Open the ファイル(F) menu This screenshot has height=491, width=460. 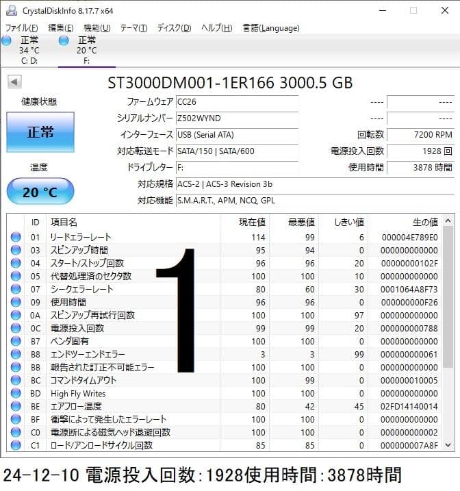point(22,28)
